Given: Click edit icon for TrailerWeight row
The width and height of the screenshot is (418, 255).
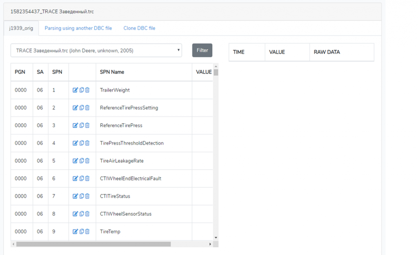Looking at the screenshot, I should pyautogui.click(x=75, y=90).
